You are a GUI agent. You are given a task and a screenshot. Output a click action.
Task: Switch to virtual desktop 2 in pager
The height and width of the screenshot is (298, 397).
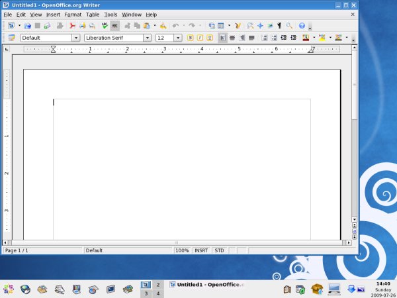(158, 285)
